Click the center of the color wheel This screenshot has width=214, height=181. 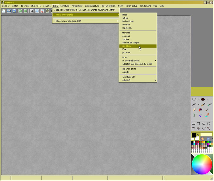coord(202,164)
